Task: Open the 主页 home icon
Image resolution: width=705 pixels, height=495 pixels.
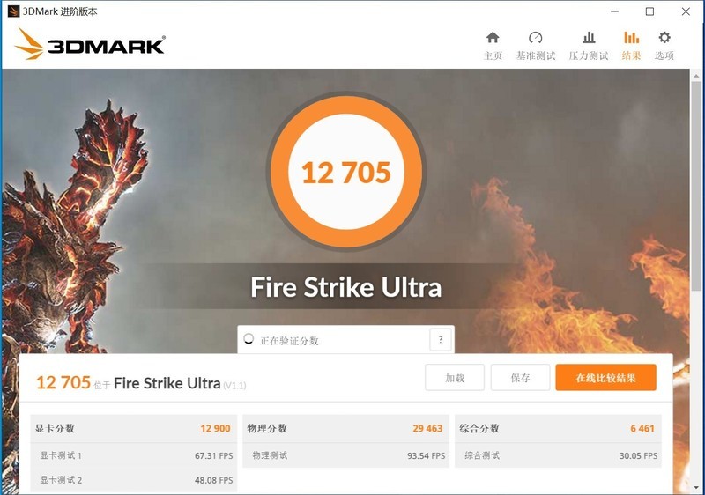Action: [493, 38]
